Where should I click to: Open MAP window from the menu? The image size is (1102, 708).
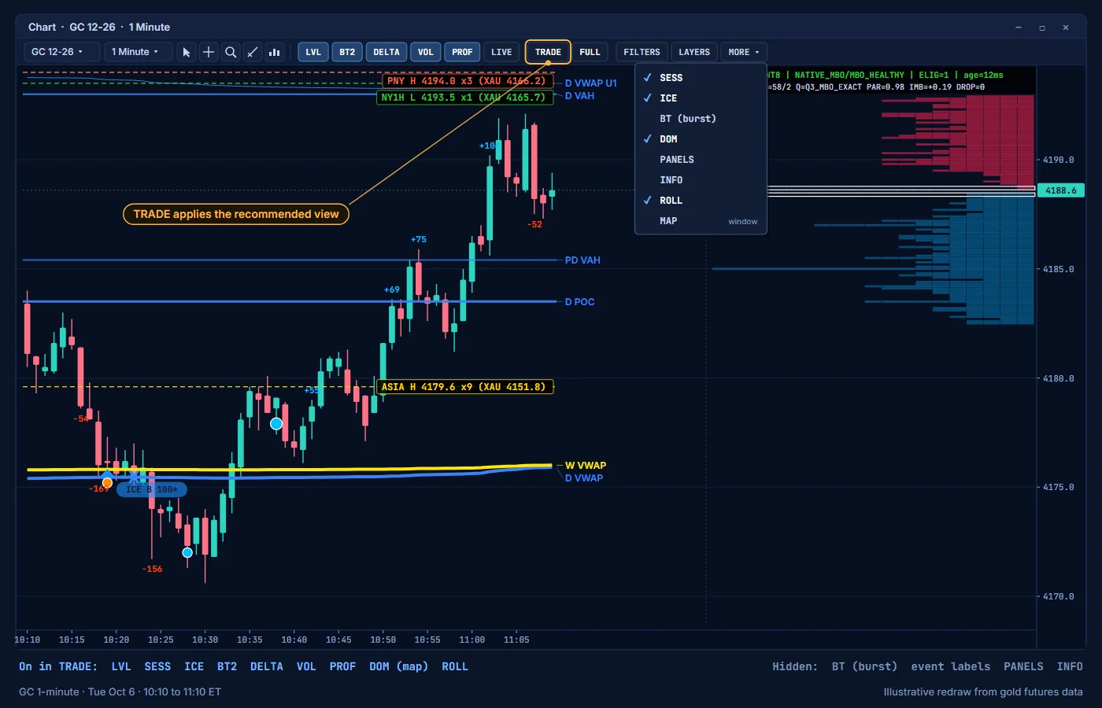click(701, 221)
